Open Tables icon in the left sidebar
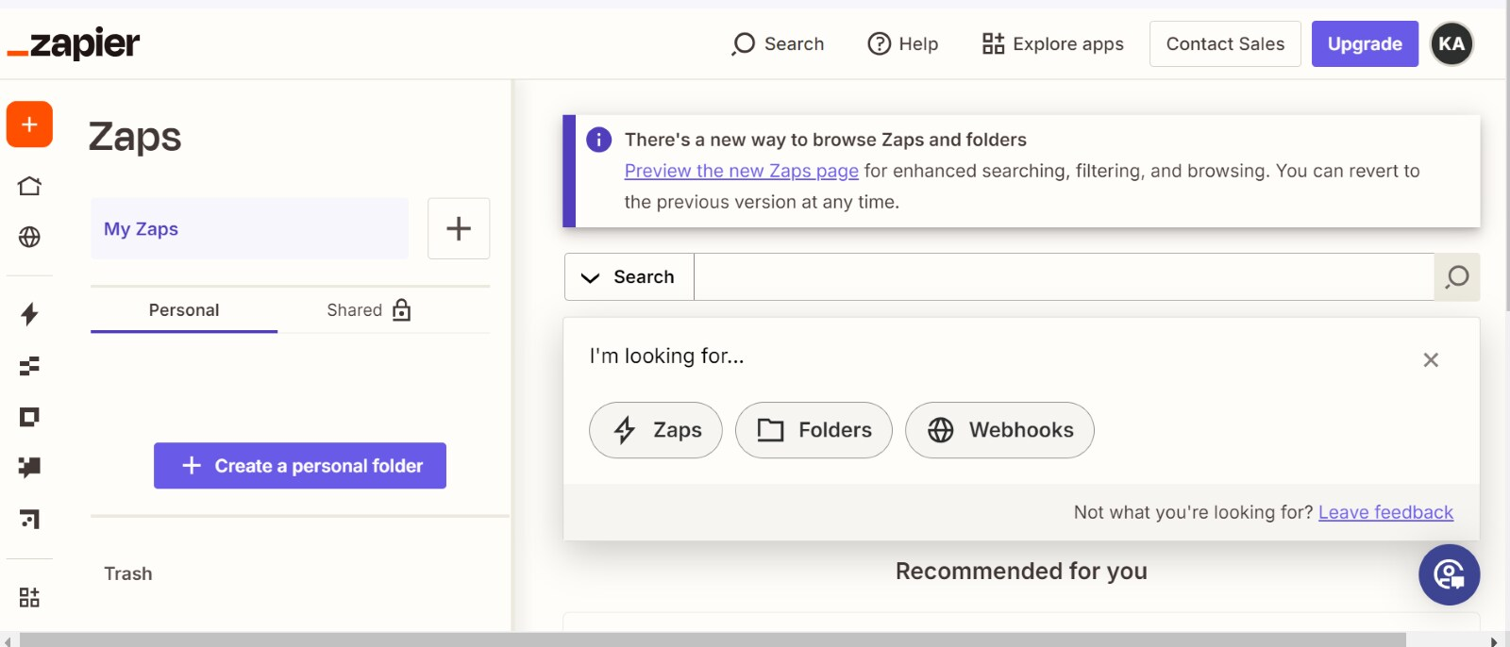Screen dimensions: 1510x647 (29, 366)
